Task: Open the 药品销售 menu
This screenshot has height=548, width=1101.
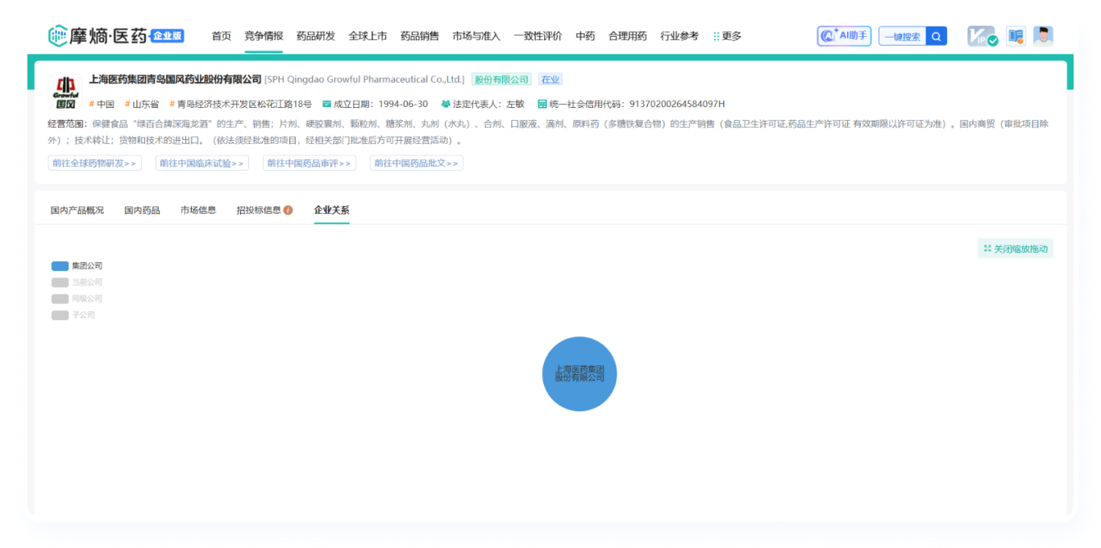Action: pyautogui.click(x=420, y=36)
